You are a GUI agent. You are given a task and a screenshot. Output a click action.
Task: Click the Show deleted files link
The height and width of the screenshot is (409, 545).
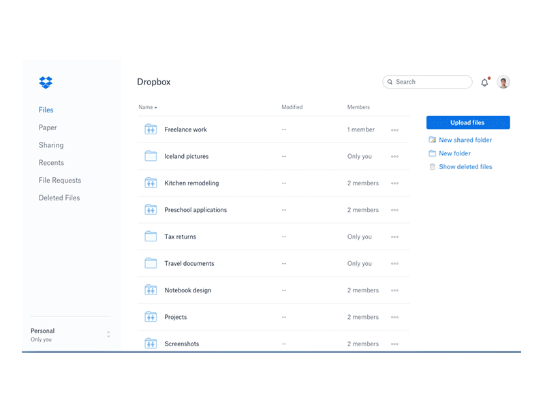coord(465,166)
